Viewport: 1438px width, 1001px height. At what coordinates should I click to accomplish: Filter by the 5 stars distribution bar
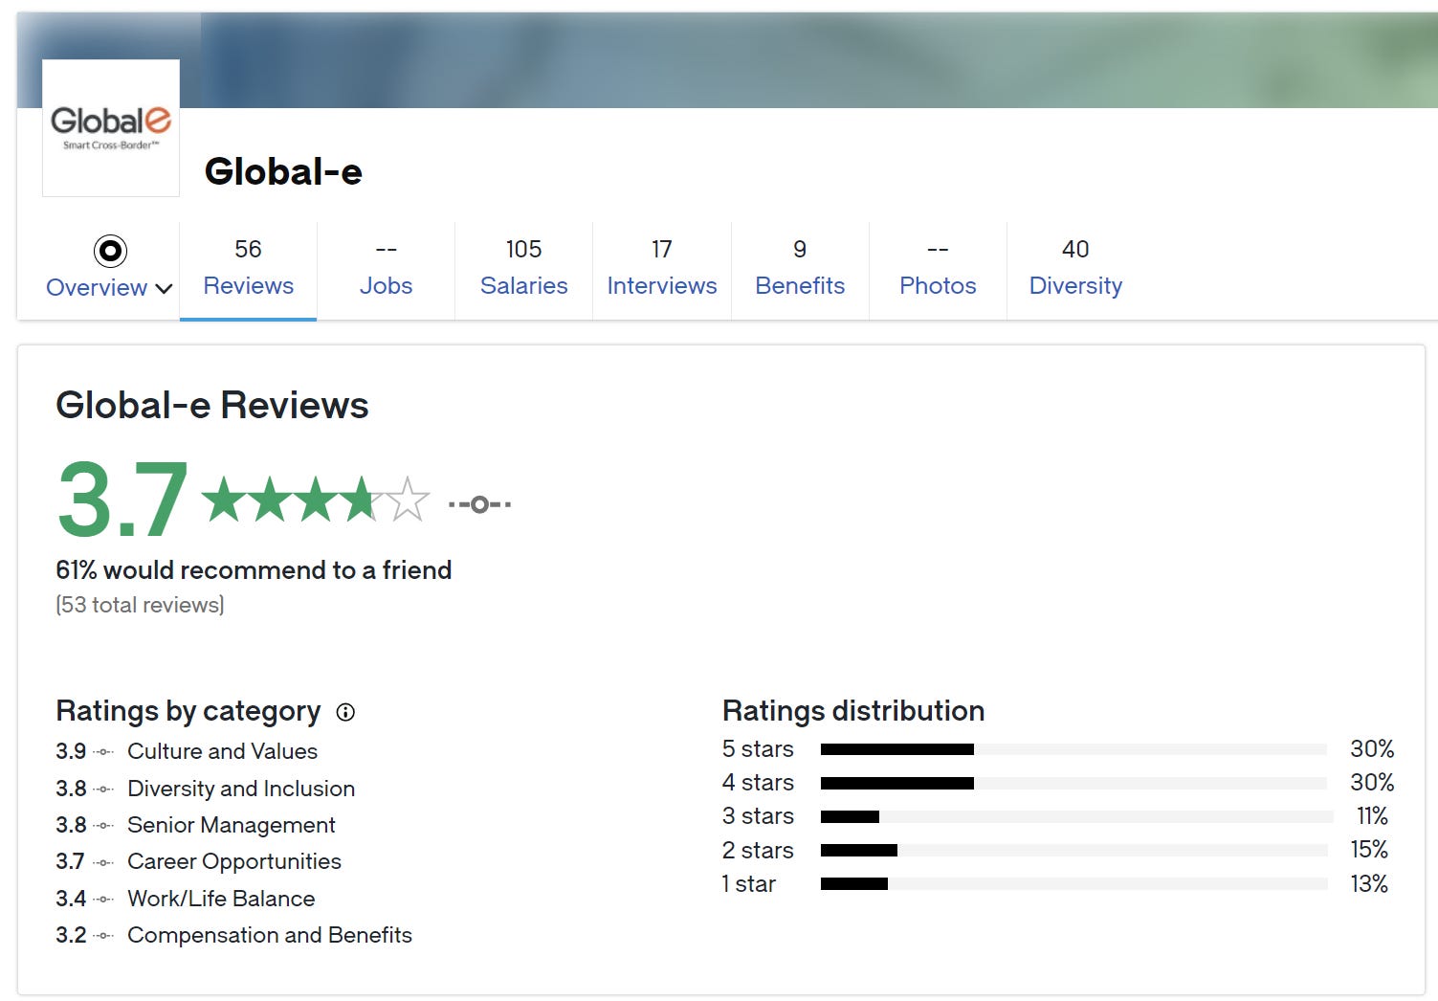pos(1073,749)
